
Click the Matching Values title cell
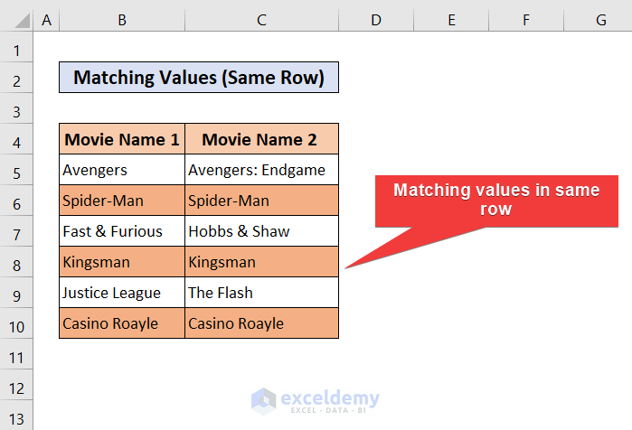pyautogui.click(x=199, y=78)
